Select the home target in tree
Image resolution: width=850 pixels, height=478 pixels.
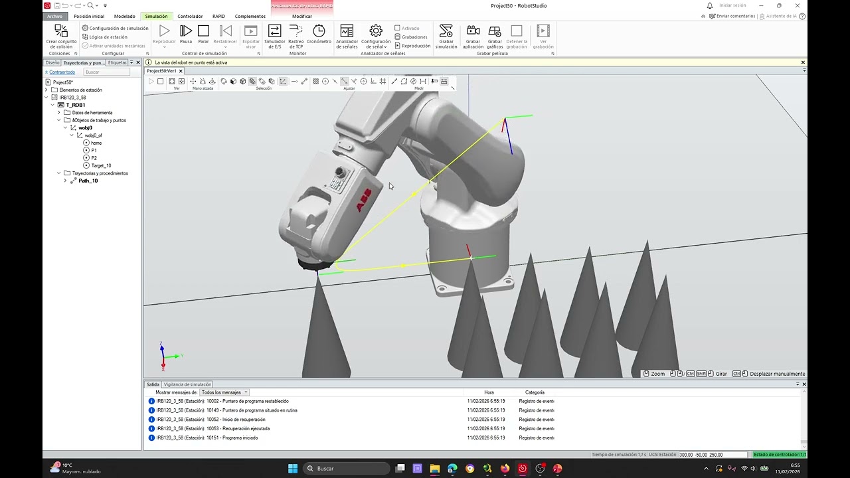[x=96, y=143]
